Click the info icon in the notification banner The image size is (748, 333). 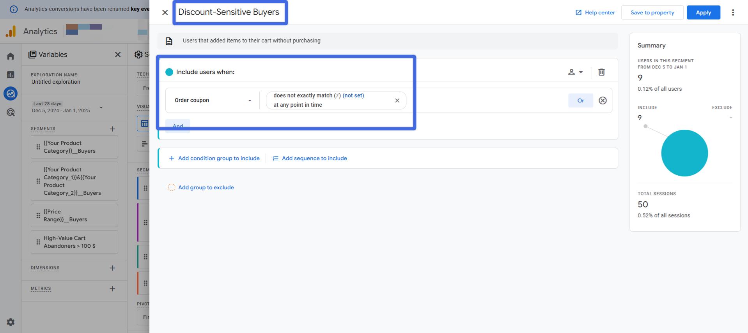14,9
